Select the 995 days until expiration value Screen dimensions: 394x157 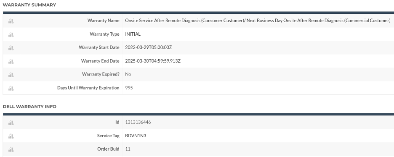pos(129,88)
